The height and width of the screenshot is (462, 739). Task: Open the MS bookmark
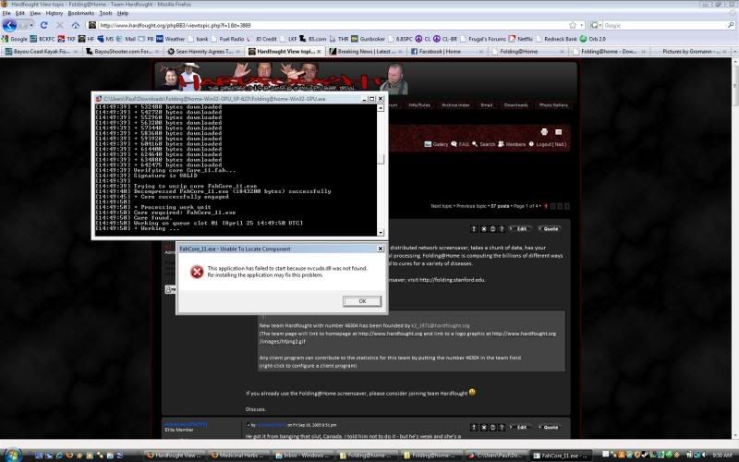(x=105, y=39)
